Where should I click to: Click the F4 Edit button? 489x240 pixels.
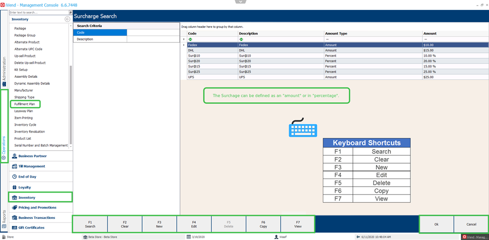click(x=194, y=224)
